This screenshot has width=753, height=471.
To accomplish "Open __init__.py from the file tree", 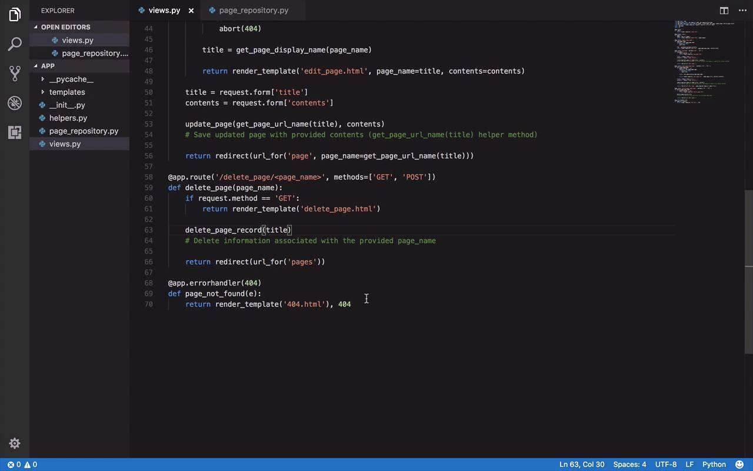I will 67,105.
